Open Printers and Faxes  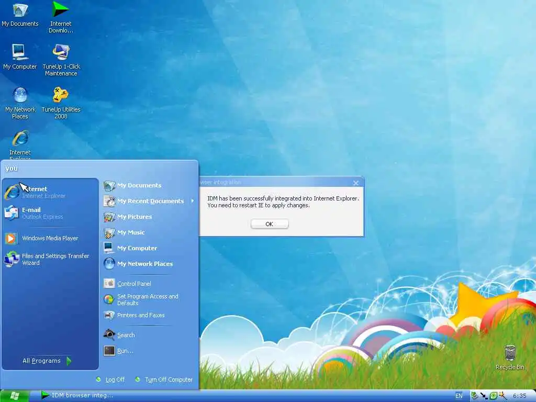tap(149, 315)
